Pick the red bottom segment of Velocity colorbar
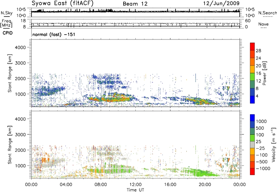The width and height of the screenshot is (277, 192). 252,171
